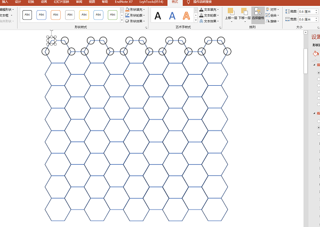
Task: Open the 插入 Insert tab
Action: coord(5,2)
